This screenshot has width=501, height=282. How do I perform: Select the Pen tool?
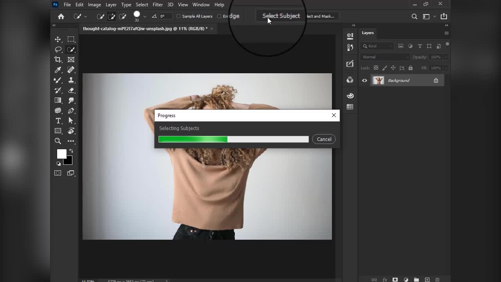pos(71,110)
